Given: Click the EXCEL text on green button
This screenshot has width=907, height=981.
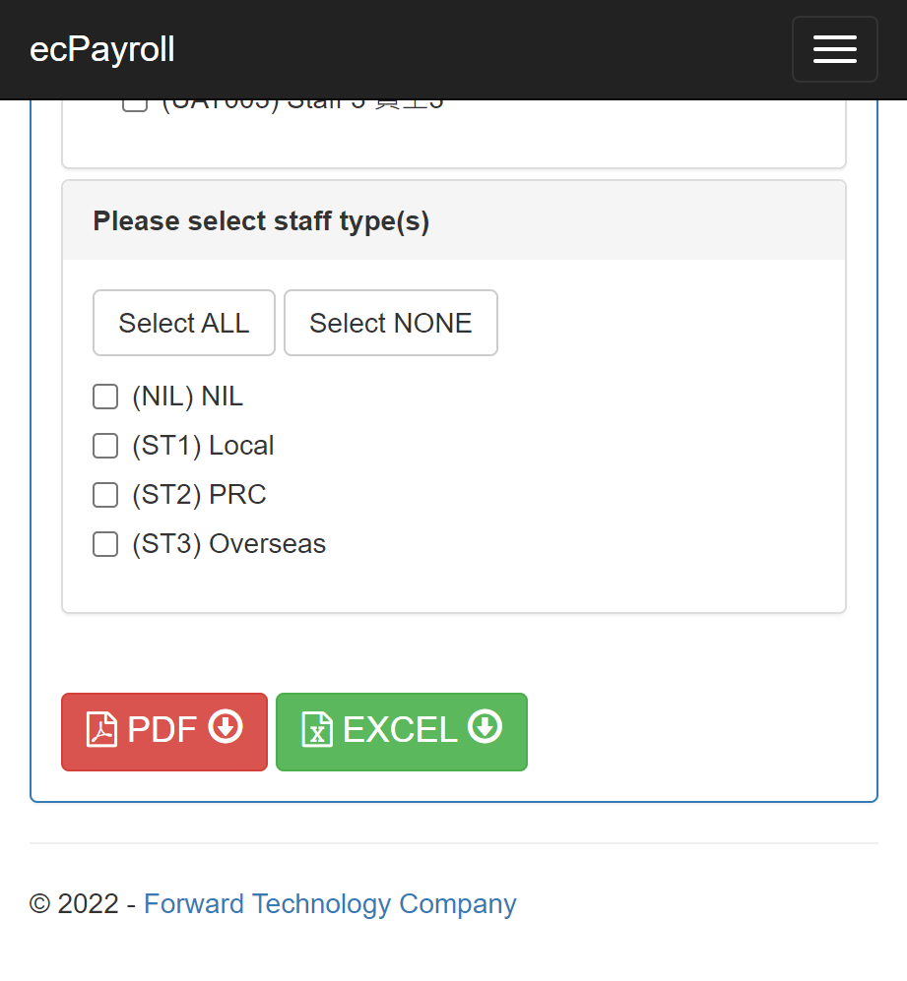Looking at the screenshot, I should pos(400,729).
